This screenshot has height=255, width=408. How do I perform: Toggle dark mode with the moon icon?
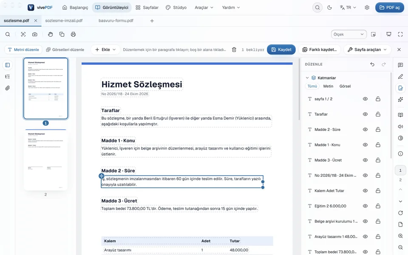(x=330, y=8)
